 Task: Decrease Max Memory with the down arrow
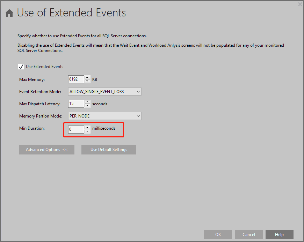pyautogui.click(x=87, y=81)
